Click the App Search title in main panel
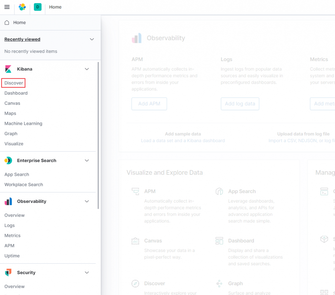Screen dimensions: 335x295 242,191
